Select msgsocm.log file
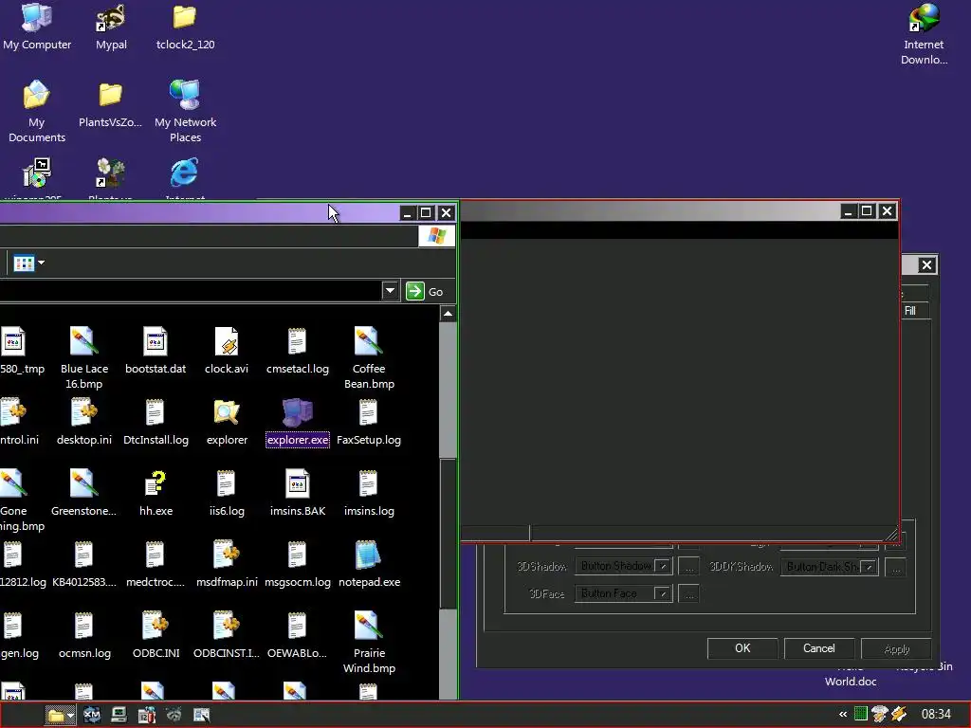 (297, 565)
